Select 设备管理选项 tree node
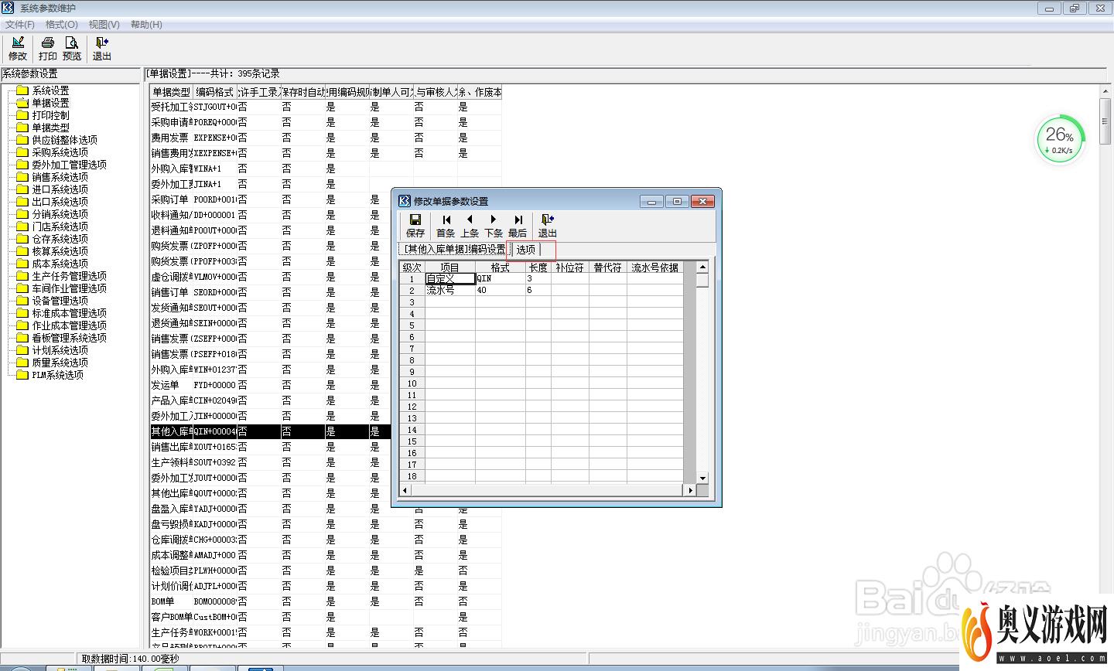This screenshot has width=1114, height=671. click(x=60, y=301)
